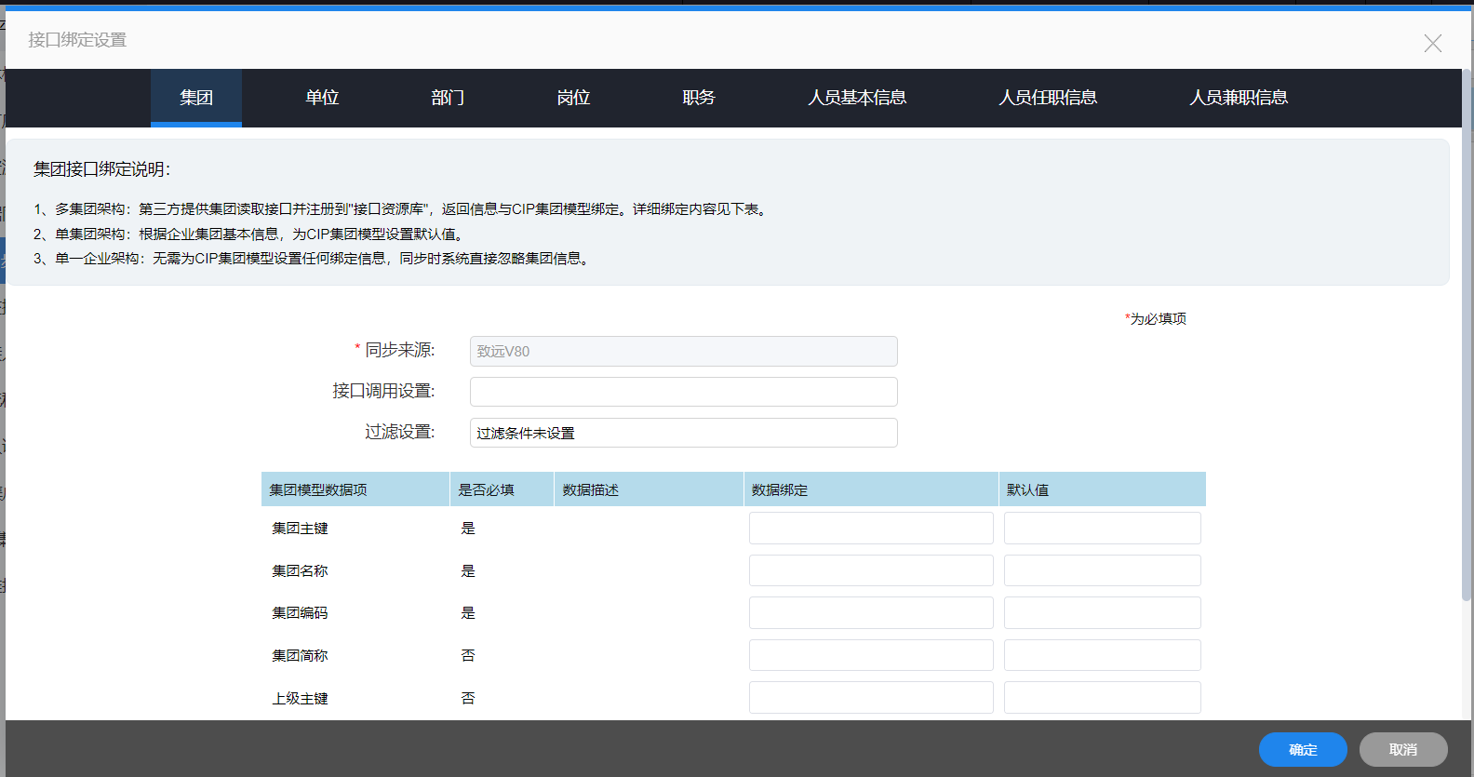Select the 人员兼职信息 tab
The width and height of the screenshot is (1474, 777).
pos(1239,98)
